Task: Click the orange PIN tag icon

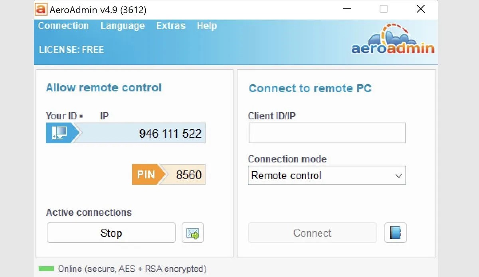Action: click(x=145, y=174)
